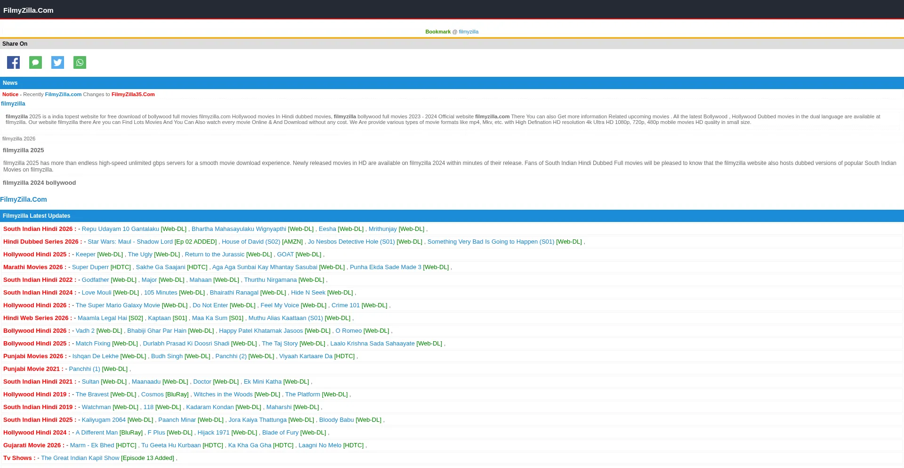Image resolution: width=904 pixels, height=468 pixels.
Task: Share the page on WhatsApp
Action: pyautogui.click(x=80, y=63)
